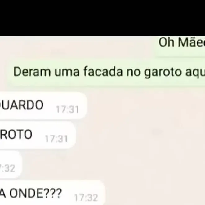205x205 pixels.
Task: Click the 17:31 timestamp beside "UARDO"
Action: [x=67, y=109]
